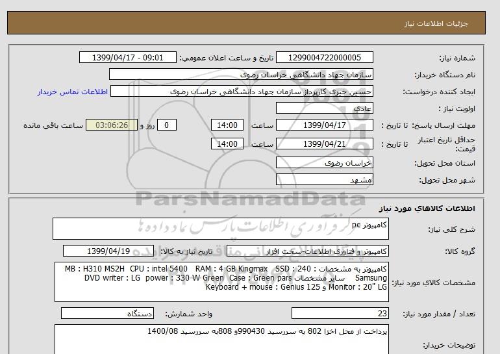Select the label توضیحات خریدار

(449, 345)
